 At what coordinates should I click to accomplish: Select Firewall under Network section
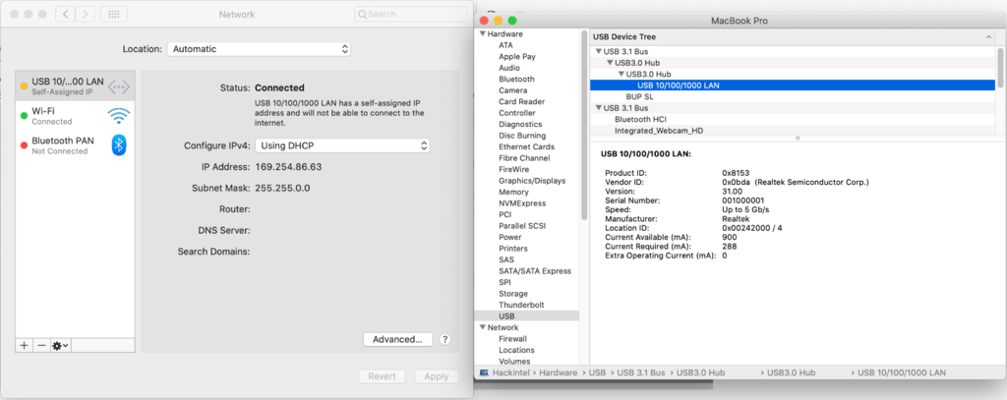512,338
